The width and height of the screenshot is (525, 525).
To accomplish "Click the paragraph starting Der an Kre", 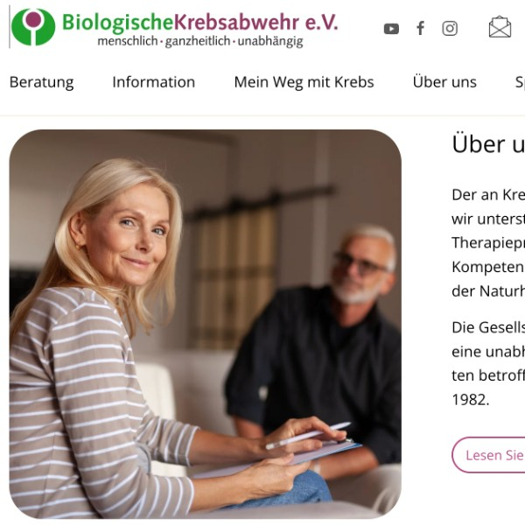I will click(488, 242).
